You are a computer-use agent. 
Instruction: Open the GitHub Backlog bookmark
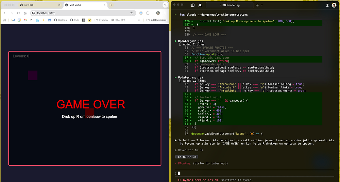[x=60, y=20]
